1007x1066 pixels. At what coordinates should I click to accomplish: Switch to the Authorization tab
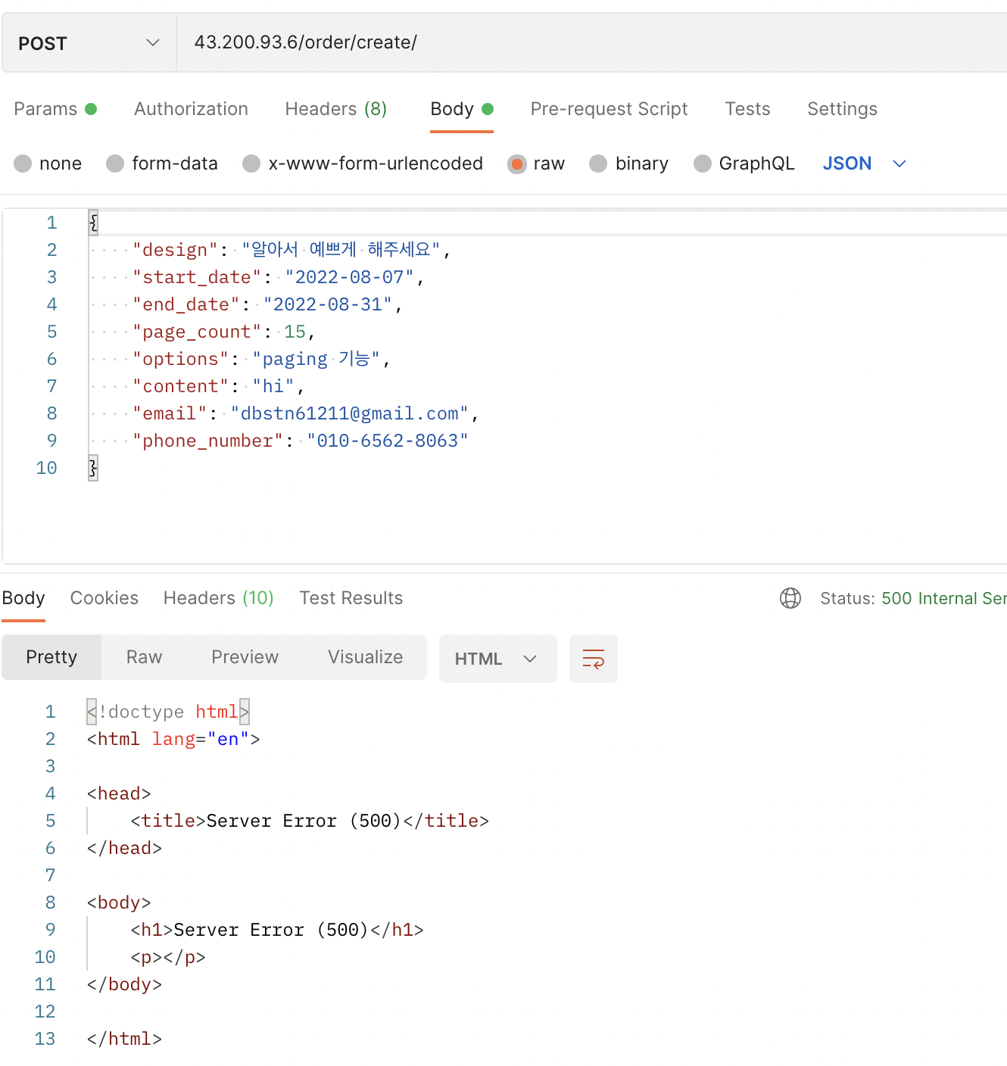191,109
